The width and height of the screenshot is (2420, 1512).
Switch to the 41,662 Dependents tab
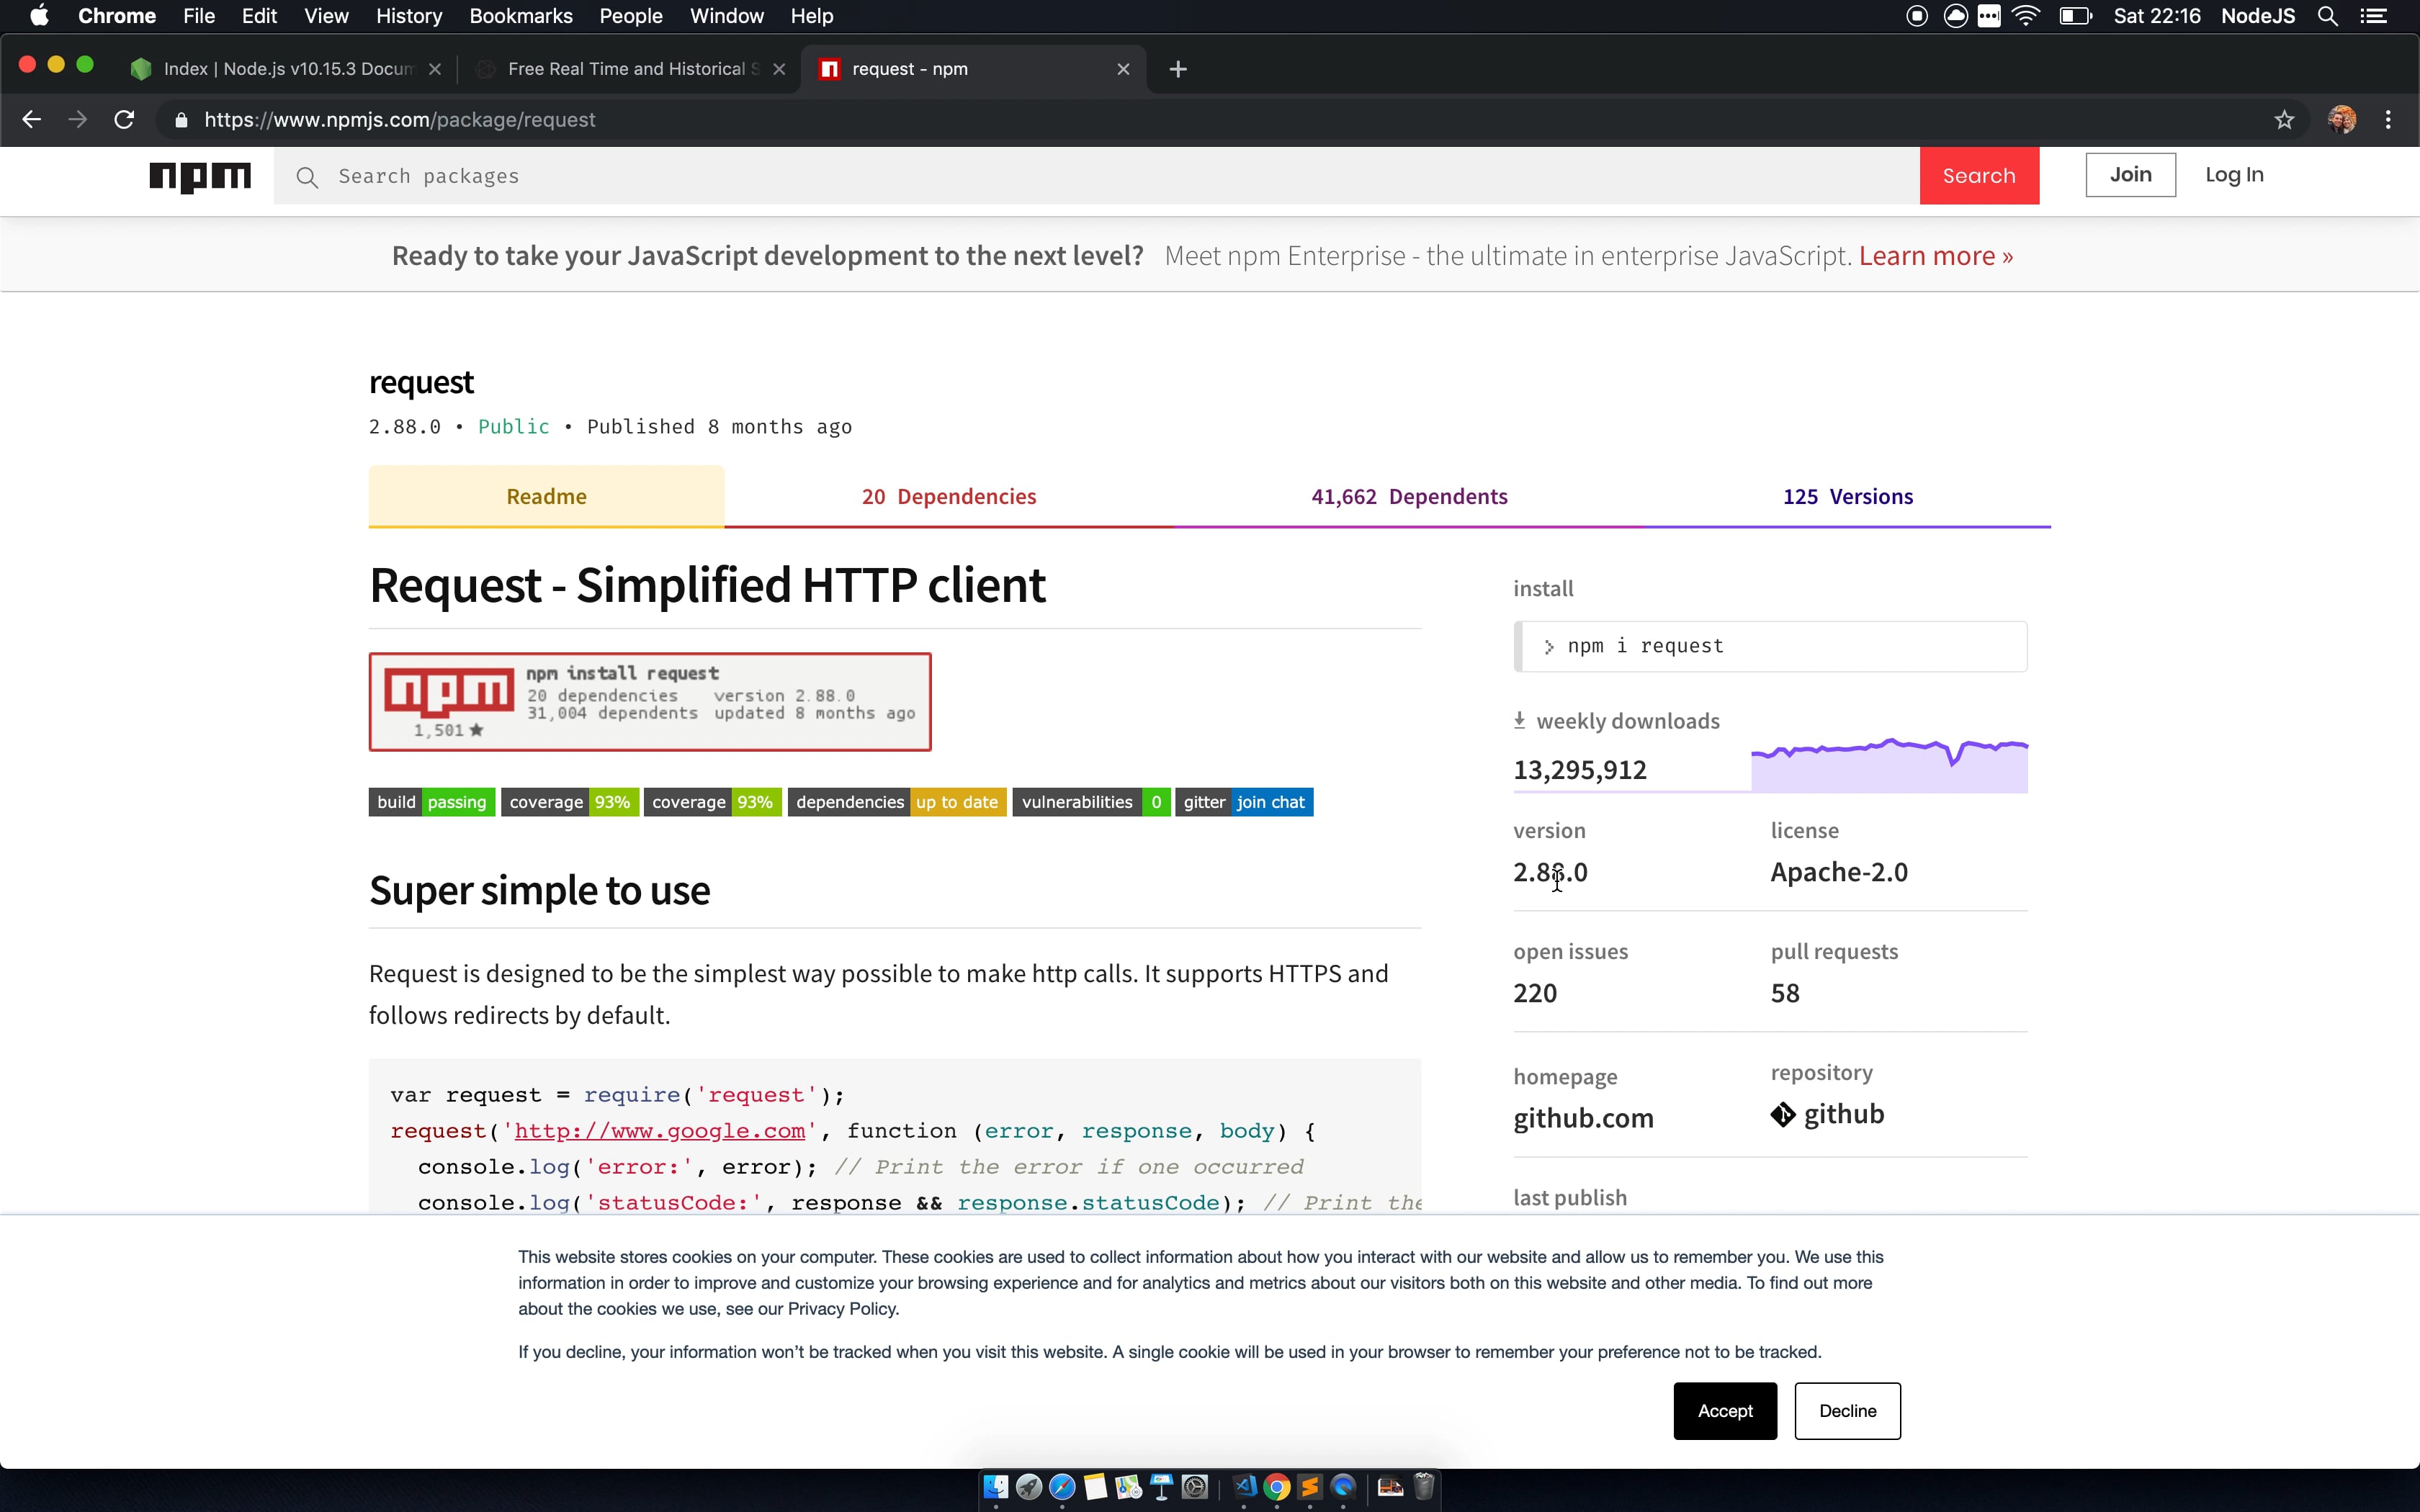click(x=1409, y=496)
